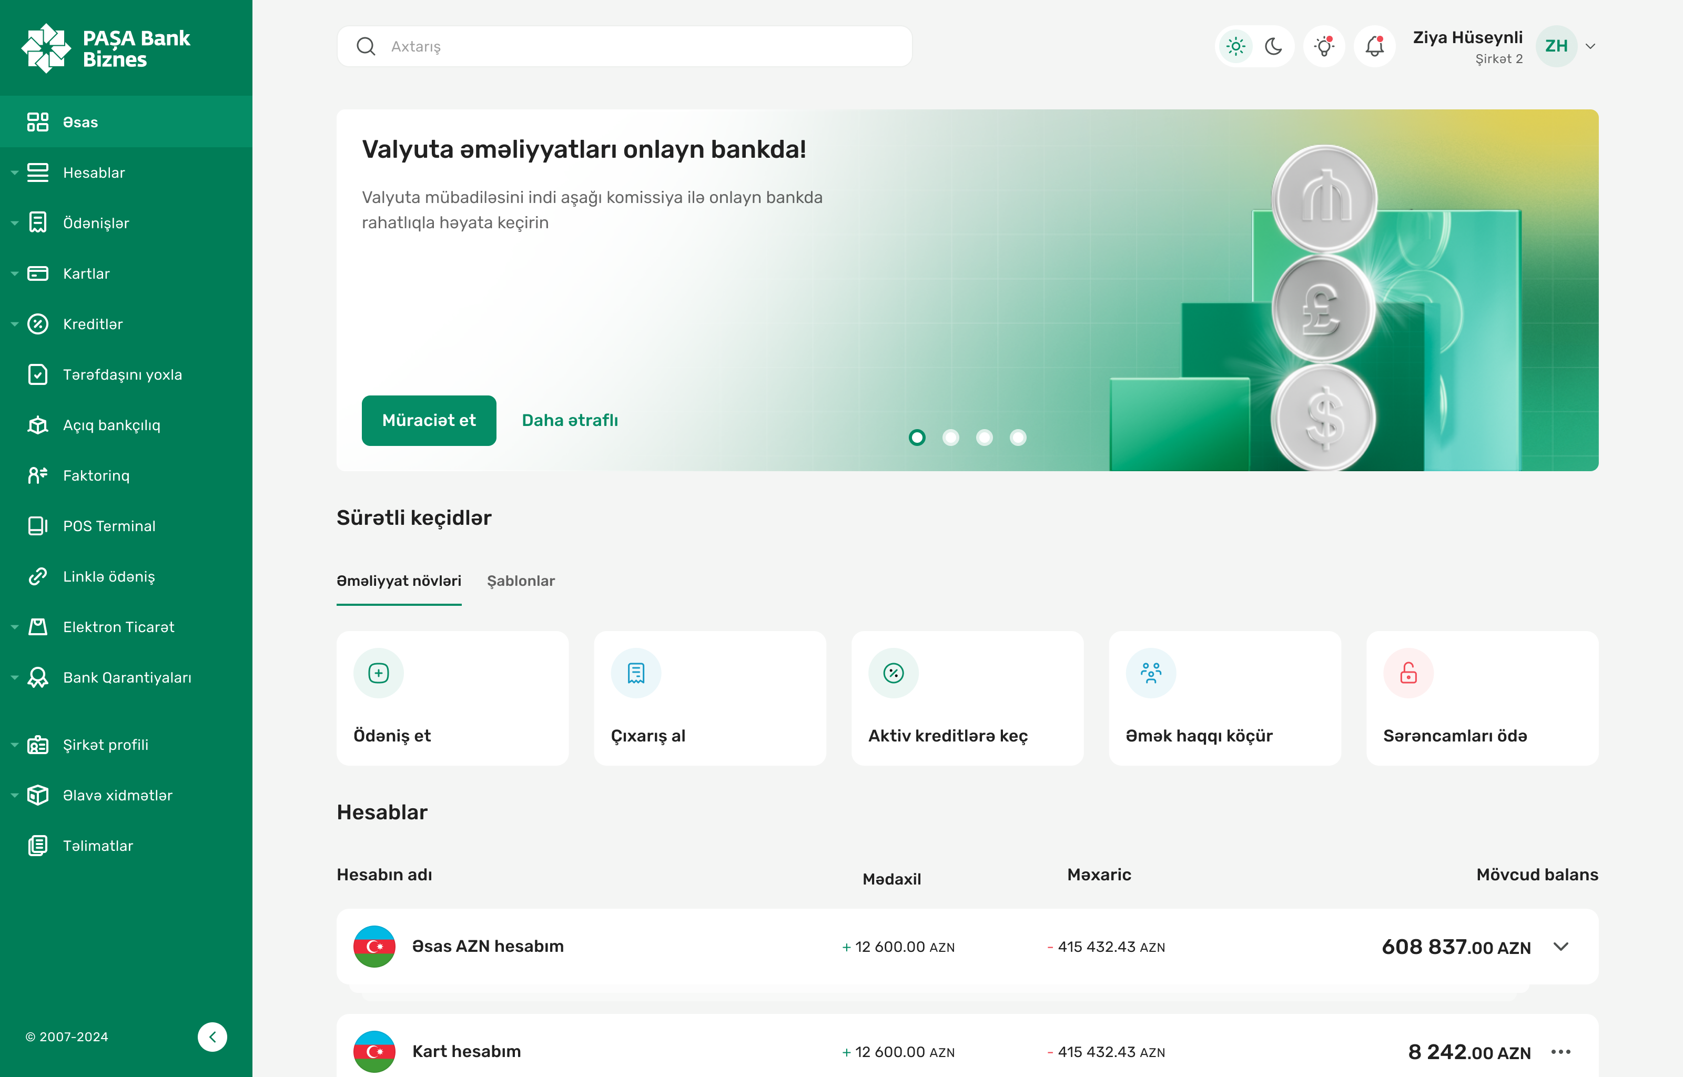Open the notifications bell icon
Screen dimensions: 1683x1077
point(1374,46)
